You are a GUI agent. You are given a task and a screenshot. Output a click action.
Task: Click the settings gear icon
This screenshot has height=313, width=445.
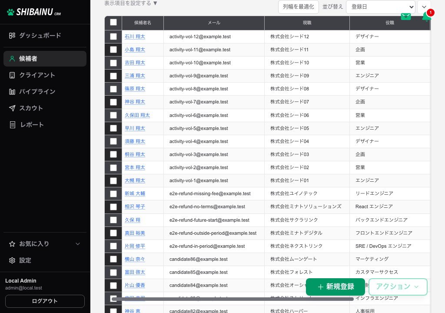point(12,260)
